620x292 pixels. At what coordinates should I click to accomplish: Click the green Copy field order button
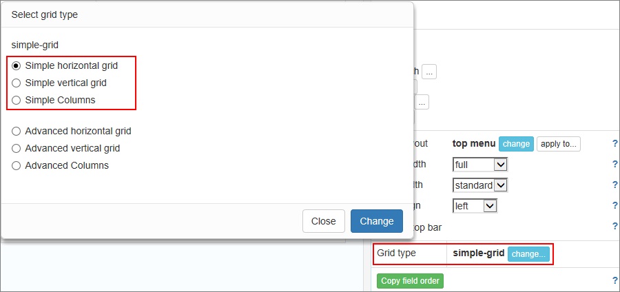[410, 281]
